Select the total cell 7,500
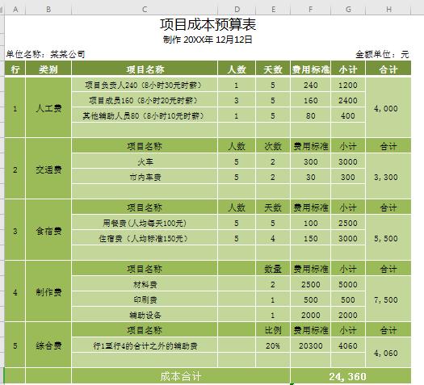The width and height of the screenshot is (424, 385). point(388,299)
